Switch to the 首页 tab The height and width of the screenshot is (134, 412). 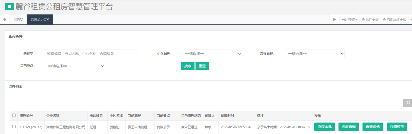pyautogui.click(x=16, y=19)
